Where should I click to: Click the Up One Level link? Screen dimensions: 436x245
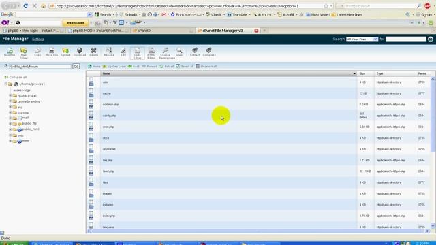pos(114,67)
